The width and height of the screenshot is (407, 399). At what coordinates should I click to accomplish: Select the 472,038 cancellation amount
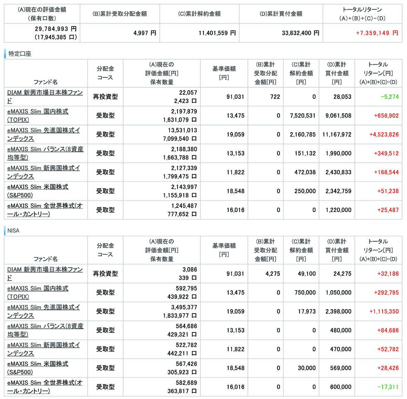pyautogui.click(x=305, y=172)
